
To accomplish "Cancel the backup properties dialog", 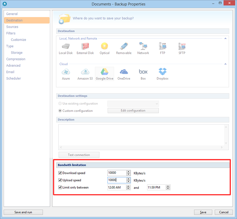I will 224,212.
